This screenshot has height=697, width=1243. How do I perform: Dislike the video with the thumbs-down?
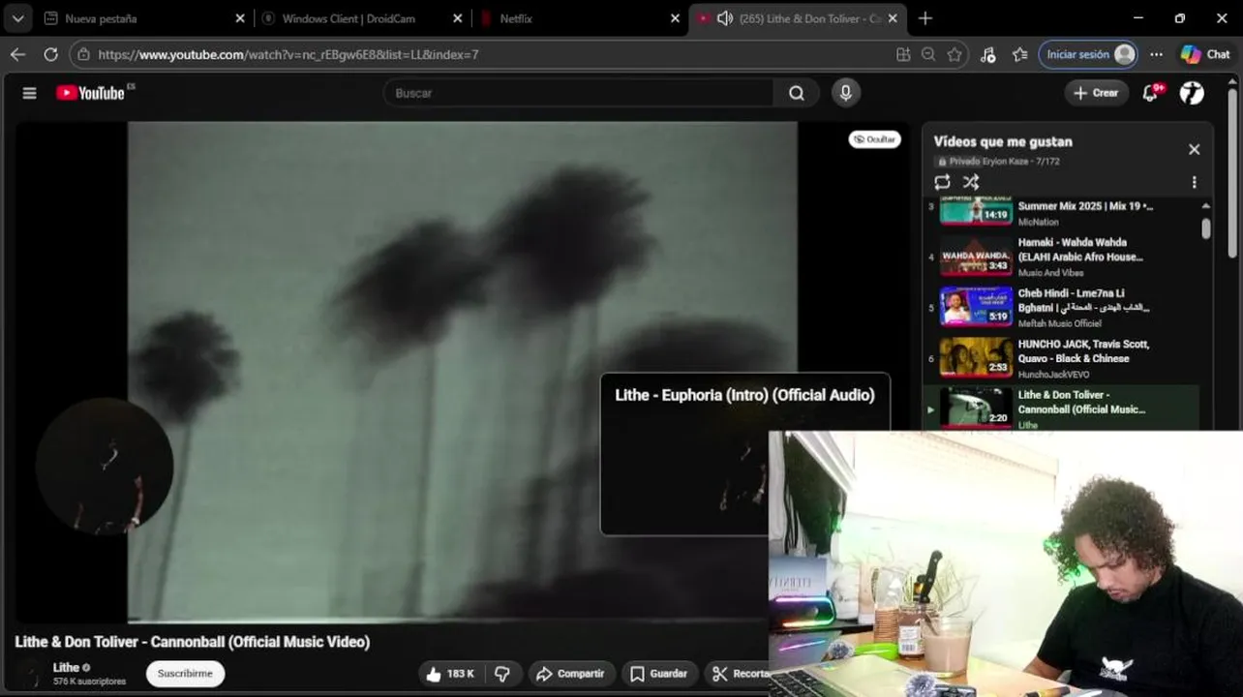click(502, 674)
